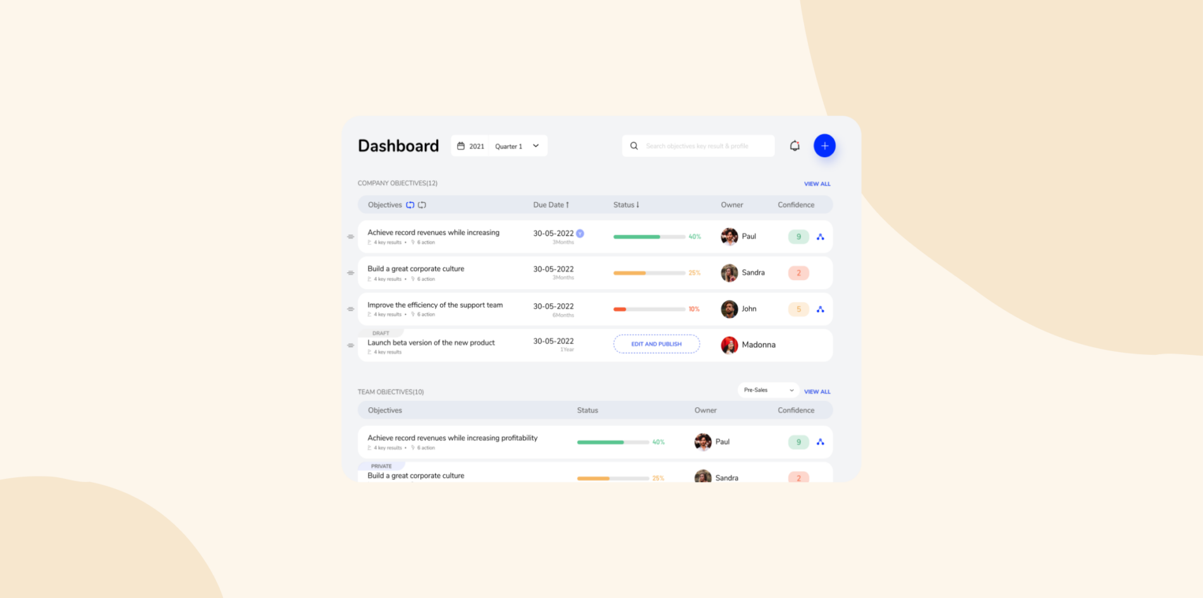Click alignment icon in company Paul row
The image size is (1203, 598).
[821, 237]
